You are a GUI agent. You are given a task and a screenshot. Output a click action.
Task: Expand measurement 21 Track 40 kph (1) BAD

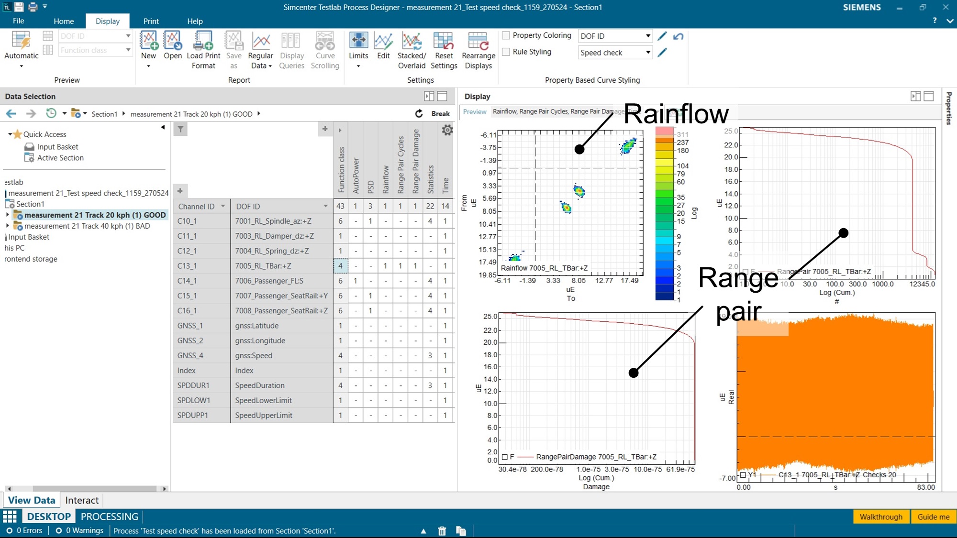pyautogui.click(x=7, y=226)
